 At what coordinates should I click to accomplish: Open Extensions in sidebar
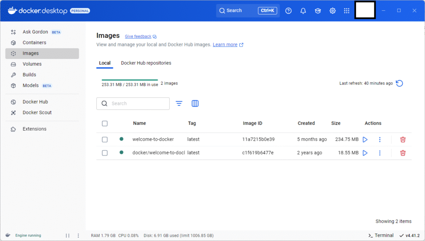pos(42,129)
